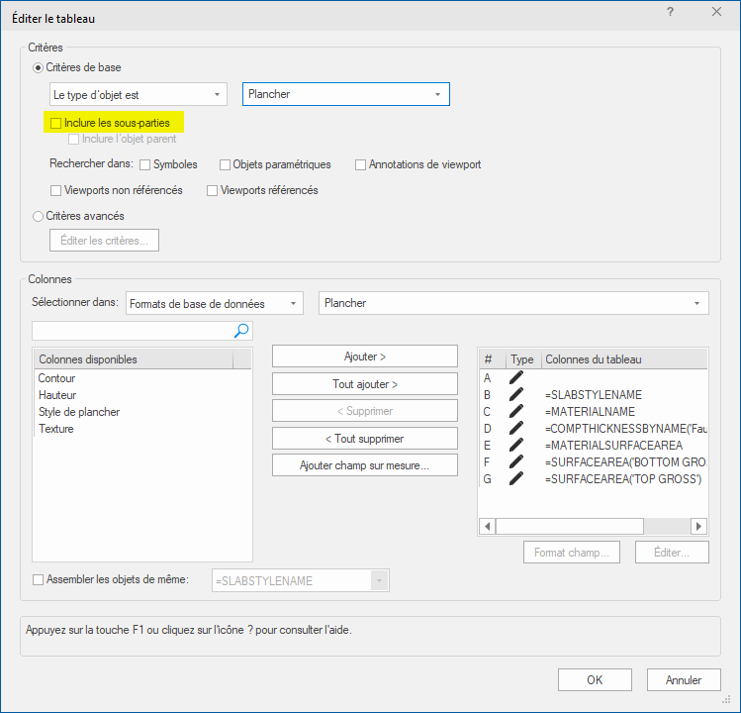Enable the Inclure les sous-parties checkbox
The width and height of the screenshot is (741, 713).
[x=56, y=123]
